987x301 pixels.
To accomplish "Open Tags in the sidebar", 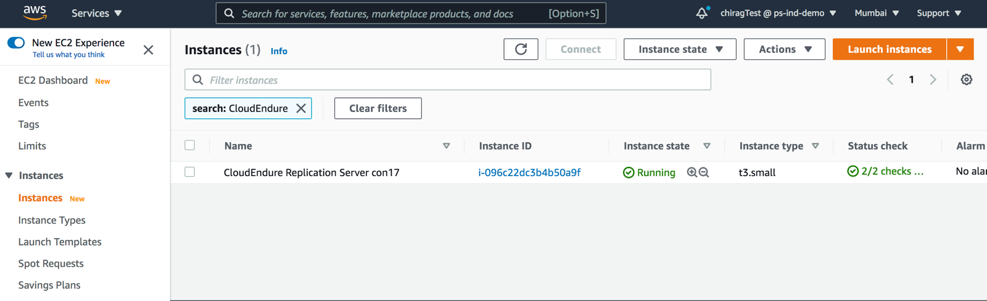I will click(28, 124).
